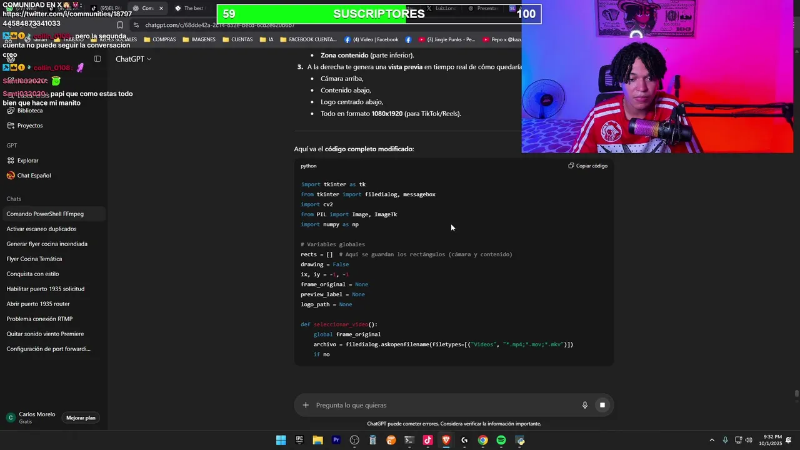Viewport: 800px width, 450px height.
Task: Click the browser bookmark icon near address bar
Action: [120, 25]
